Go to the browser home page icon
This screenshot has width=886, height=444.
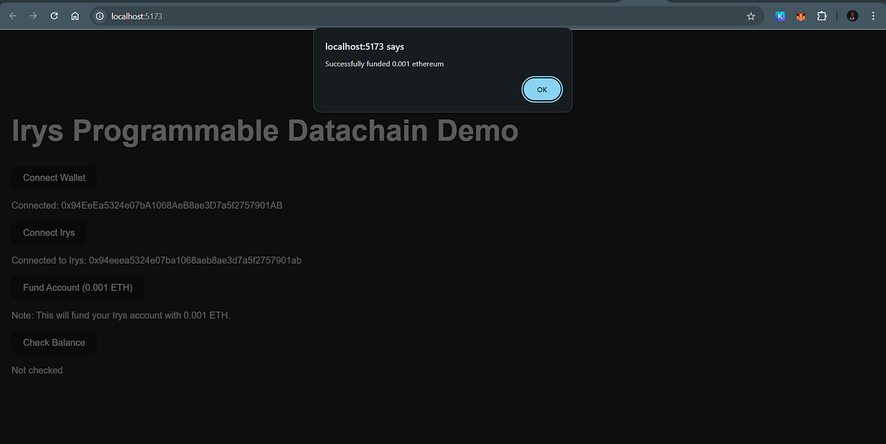coord(75,16)
